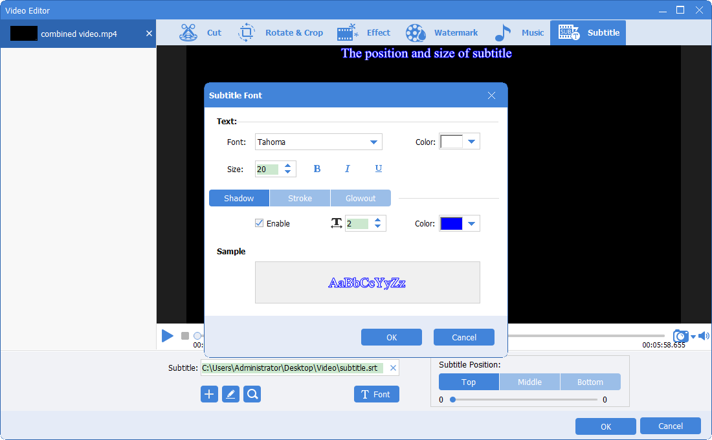Uncheck the shadow Enable checkbox
Screen dimensions: 712x440
tap(260, 223)
